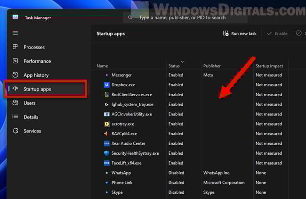Select acrotray.exe entry name

(123, 124)
